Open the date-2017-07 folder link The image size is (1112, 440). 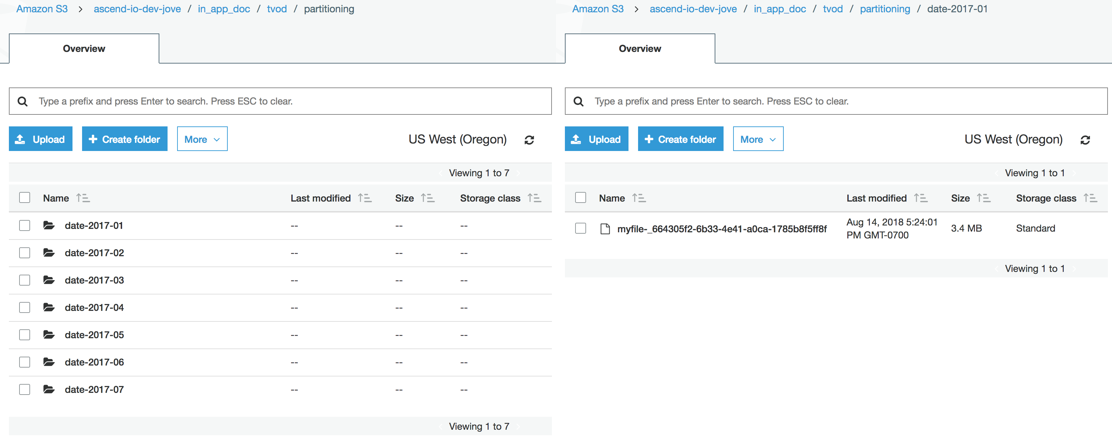pos(94,389)
